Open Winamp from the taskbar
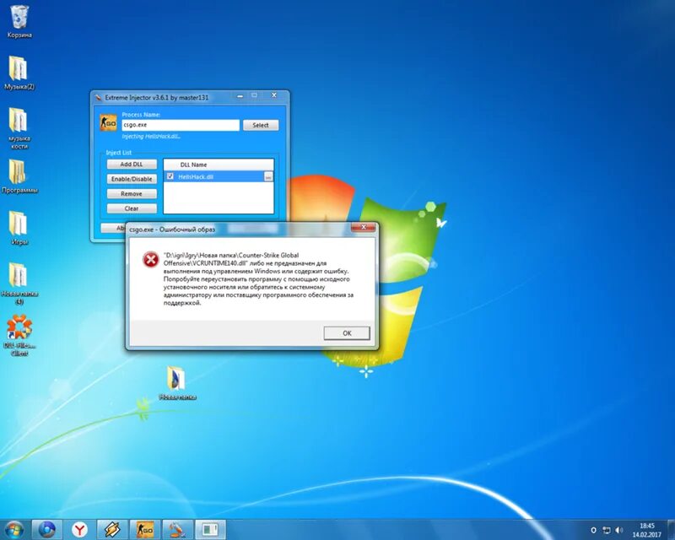 click(x=112, y=530)
